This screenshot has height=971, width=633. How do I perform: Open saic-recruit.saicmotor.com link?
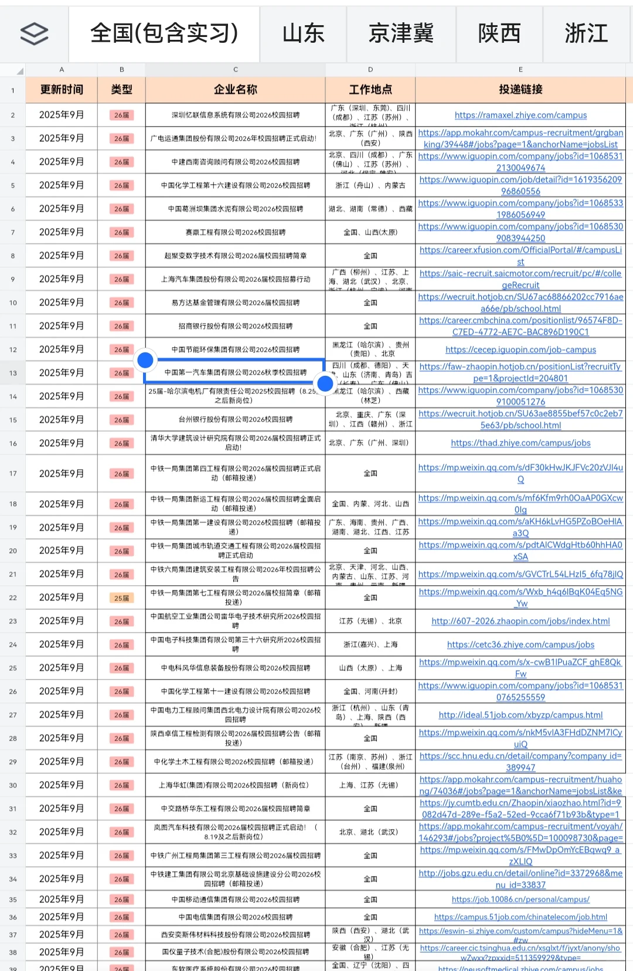[520, 279]
